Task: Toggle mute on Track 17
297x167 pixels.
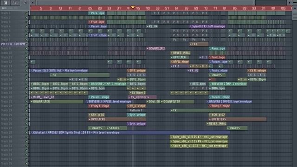Action: click(x=26, y=84)
